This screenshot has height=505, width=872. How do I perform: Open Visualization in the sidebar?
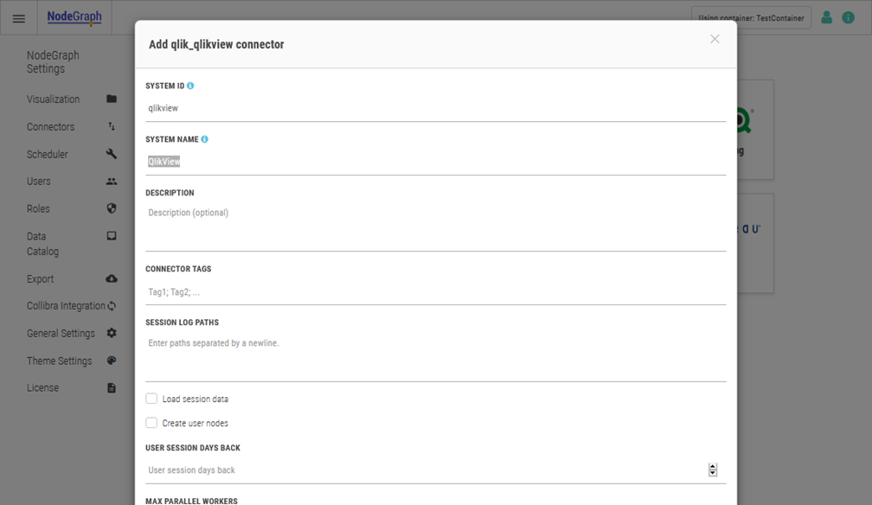click(54, 99)
